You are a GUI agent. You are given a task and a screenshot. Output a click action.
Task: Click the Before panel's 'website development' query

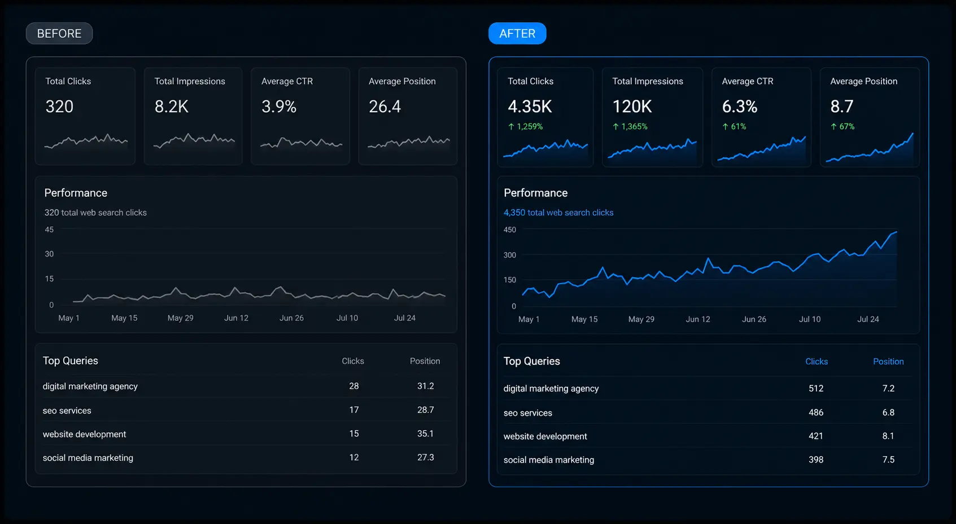tap(84, 434)
